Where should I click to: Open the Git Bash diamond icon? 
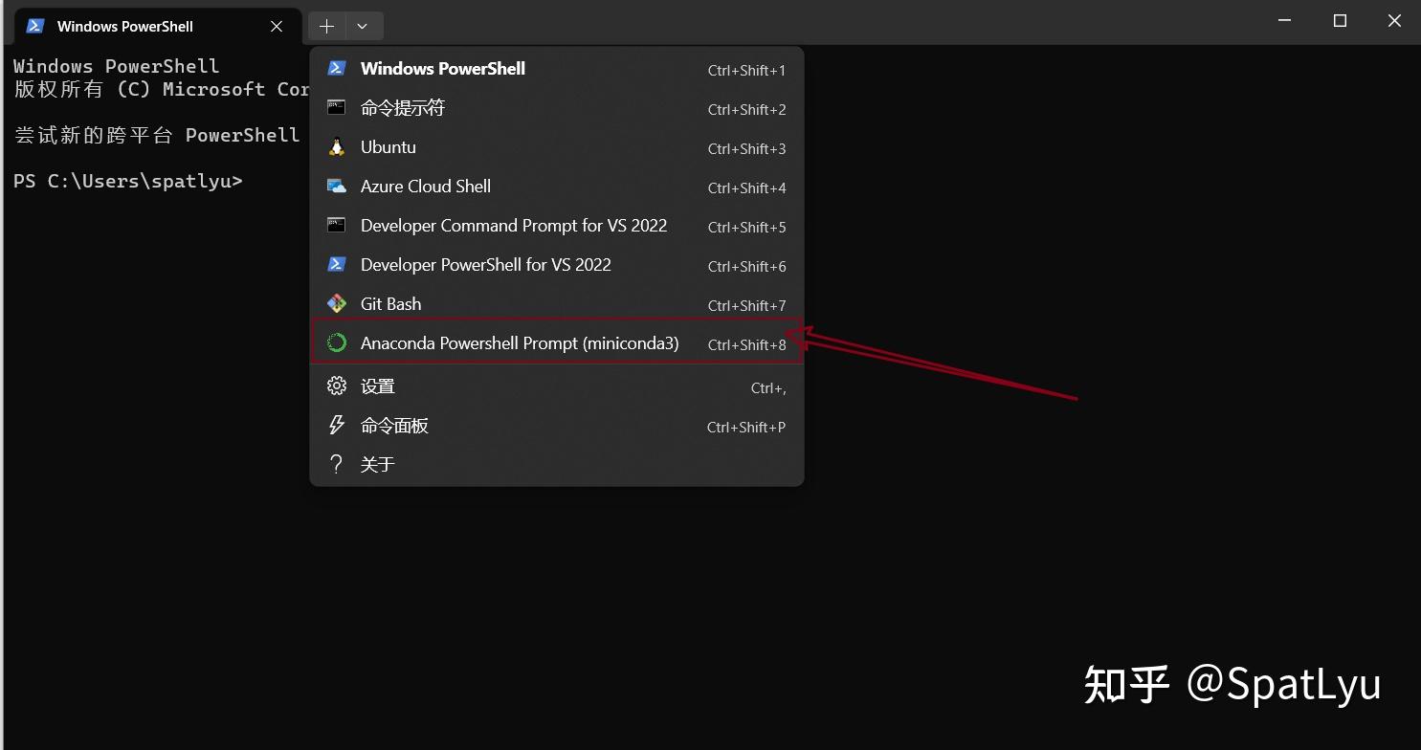coord(336,303)
